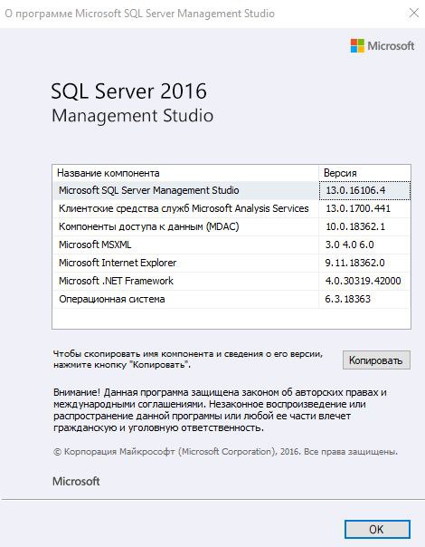Select the Клиентские средства служб Microsoft Analysis Services row

(x=231, y=208)
